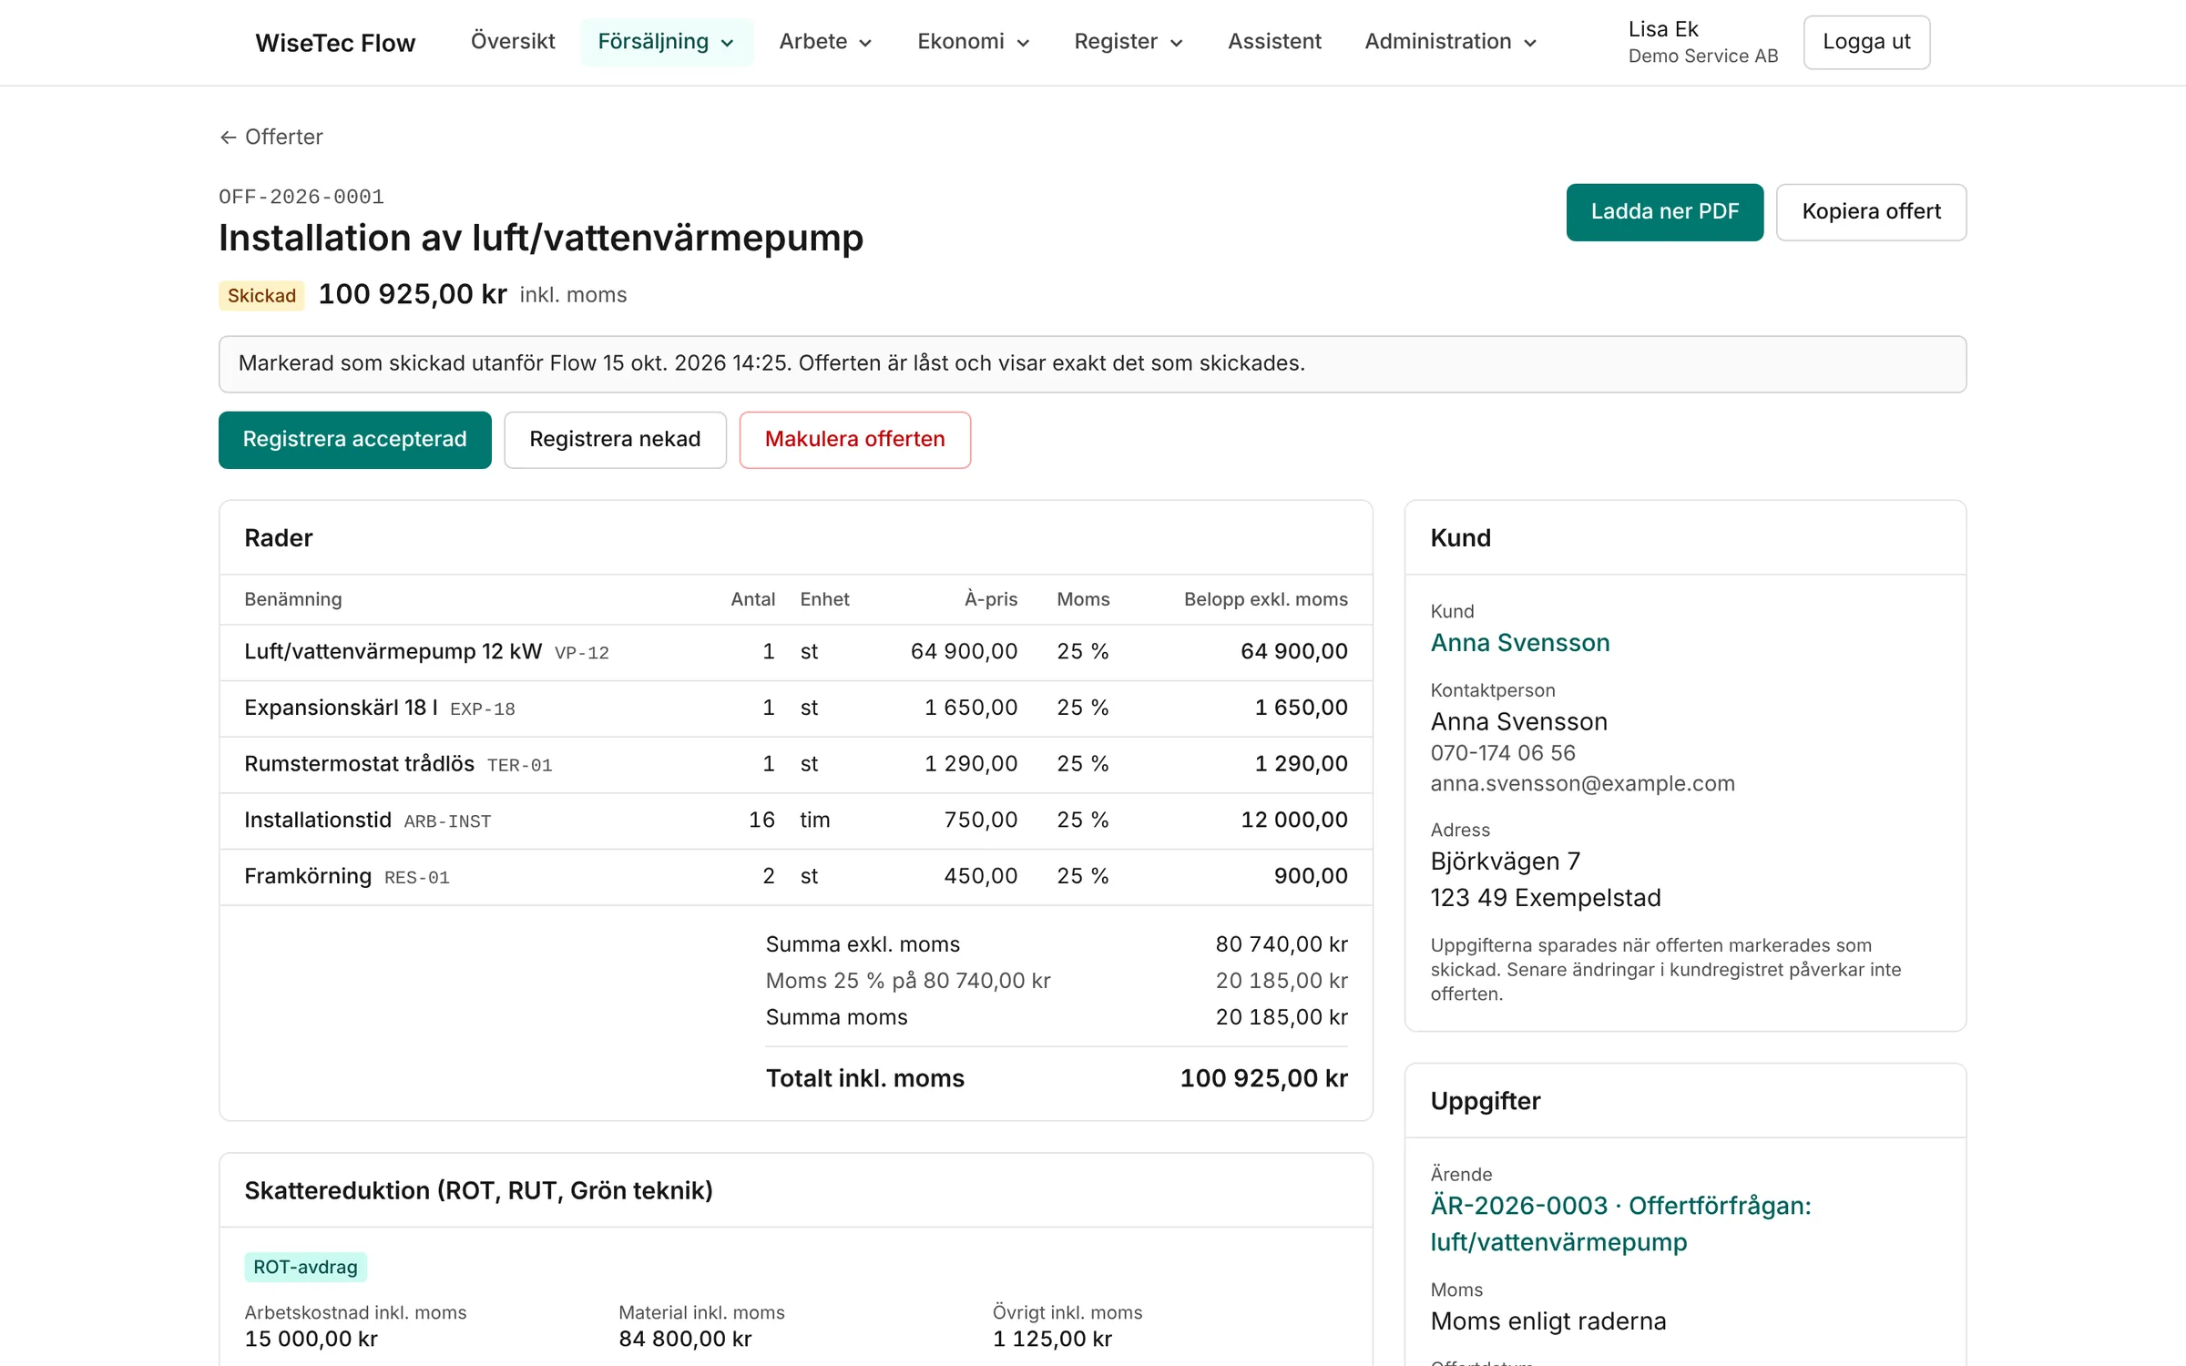Click Rumstermostat trådlös row name
Screen dimensions: 2186x1366
(359, 764)
